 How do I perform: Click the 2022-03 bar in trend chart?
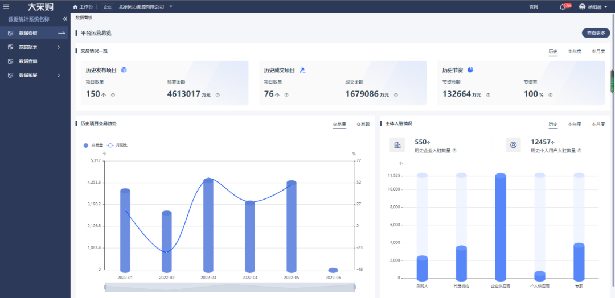click(x=208, y=226)
